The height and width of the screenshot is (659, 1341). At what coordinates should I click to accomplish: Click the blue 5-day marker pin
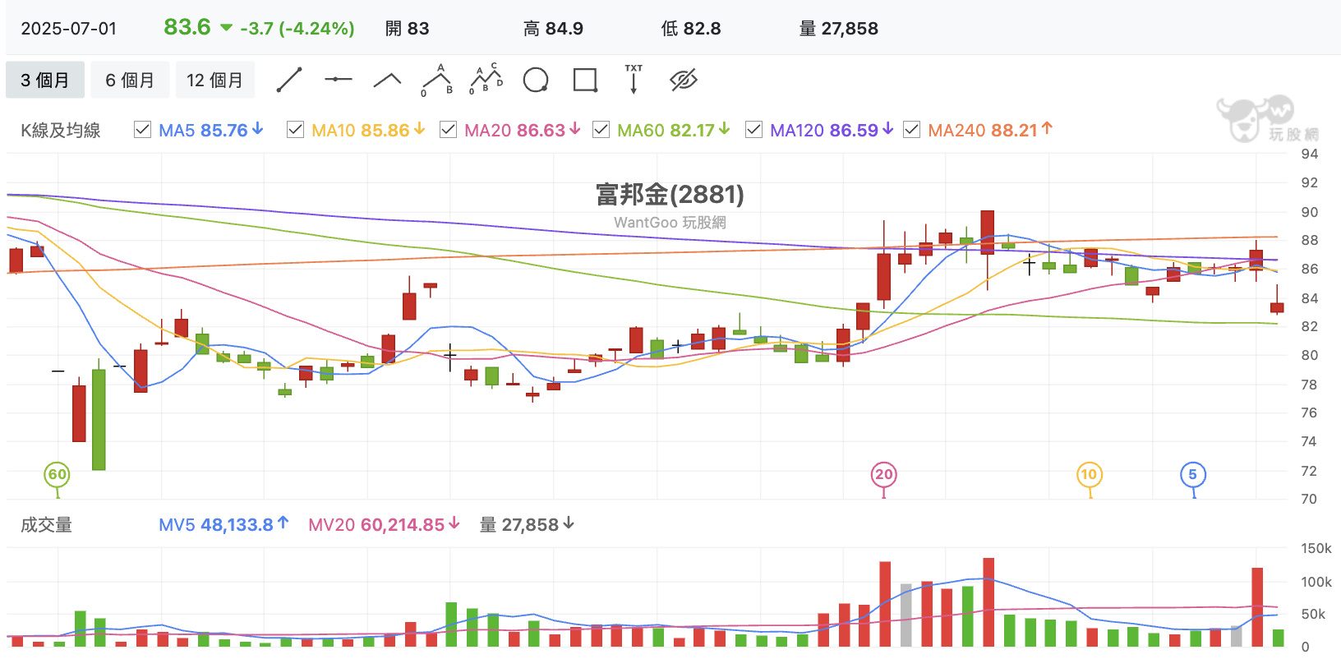[1193, 475]
